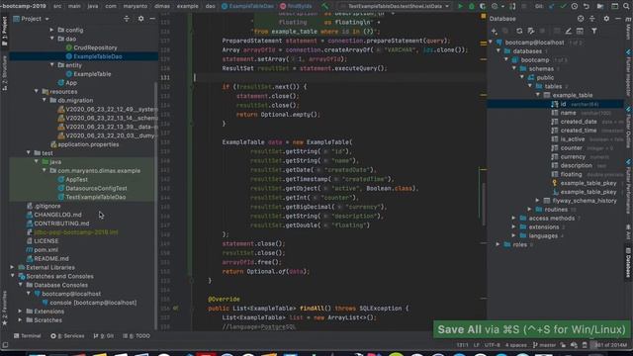The image size is (633, 356).
Task: Refresh the Database panel
Action: [519, 31]
